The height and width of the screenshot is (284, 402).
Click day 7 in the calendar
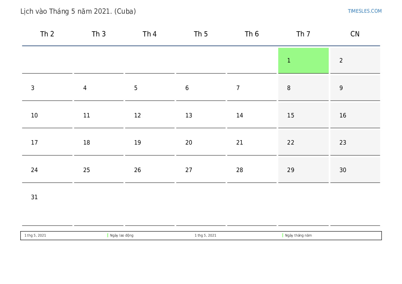[252, 88]
